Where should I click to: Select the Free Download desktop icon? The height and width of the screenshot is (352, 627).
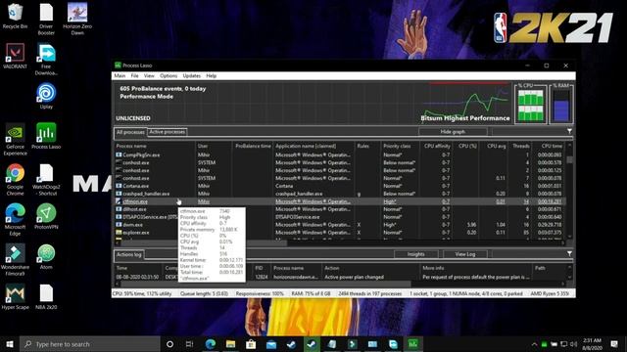(46, 60)
